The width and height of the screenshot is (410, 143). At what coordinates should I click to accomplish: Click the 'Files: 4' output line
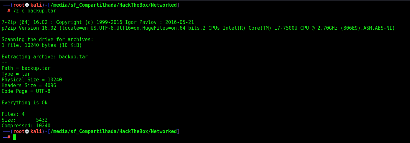(13, 114)
